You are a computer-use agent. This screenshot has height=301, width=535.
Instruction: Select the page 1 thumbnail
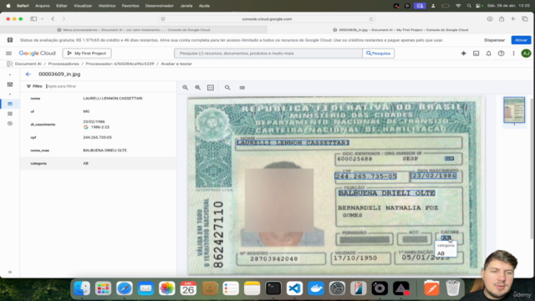click(514, 110)
